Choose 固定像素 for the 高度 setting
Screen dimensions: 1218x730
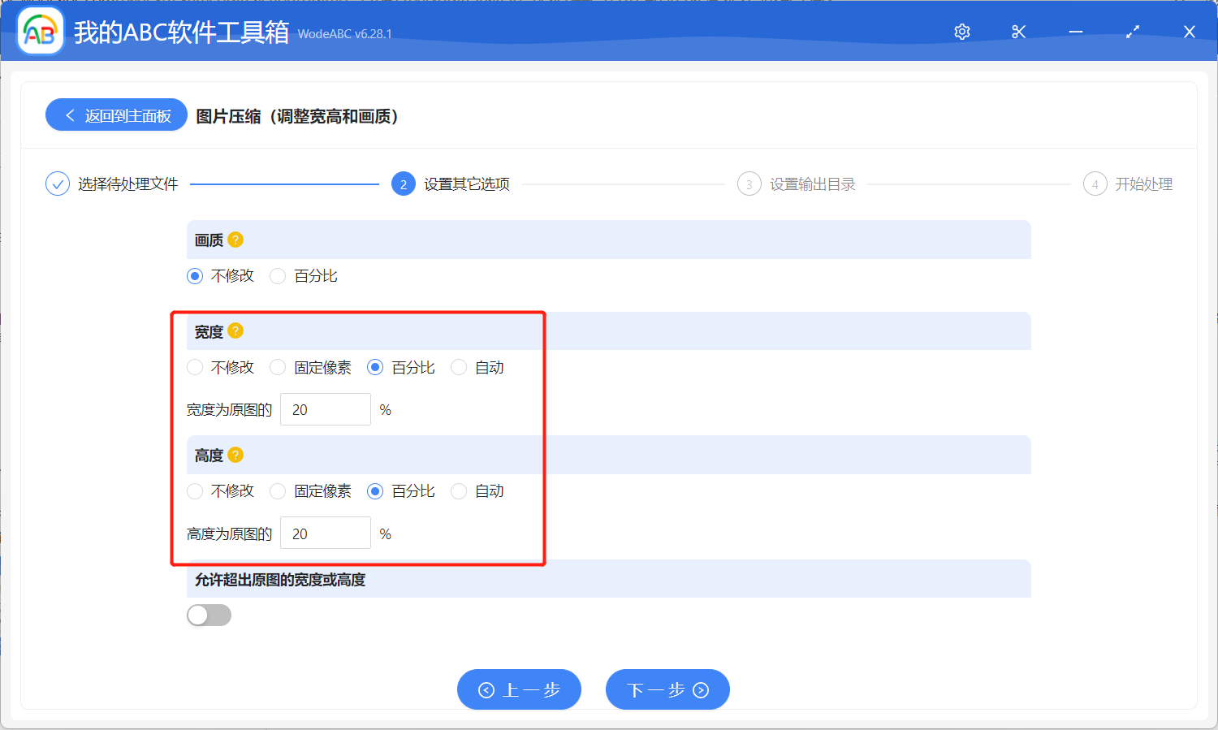[x=277, y=491]
